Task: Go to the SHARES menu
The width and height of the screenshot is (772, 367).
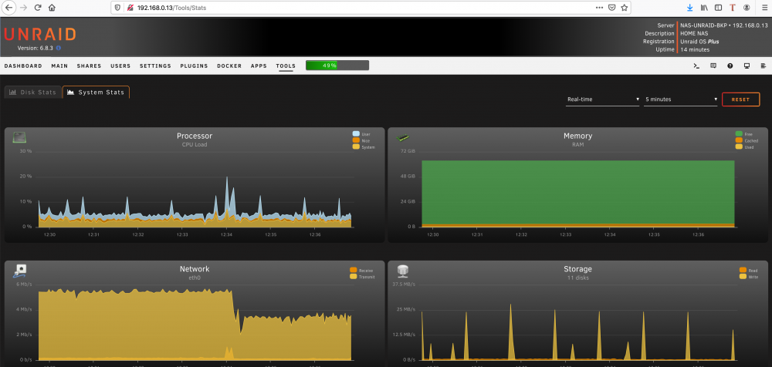Action: tap(89, 66)
